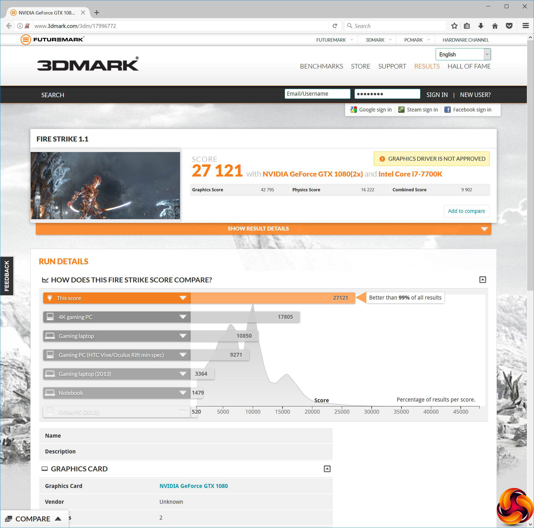The width and height of the screenshot is (534, 528).
Task: Click the browser home icon
Action: point(495,26)
